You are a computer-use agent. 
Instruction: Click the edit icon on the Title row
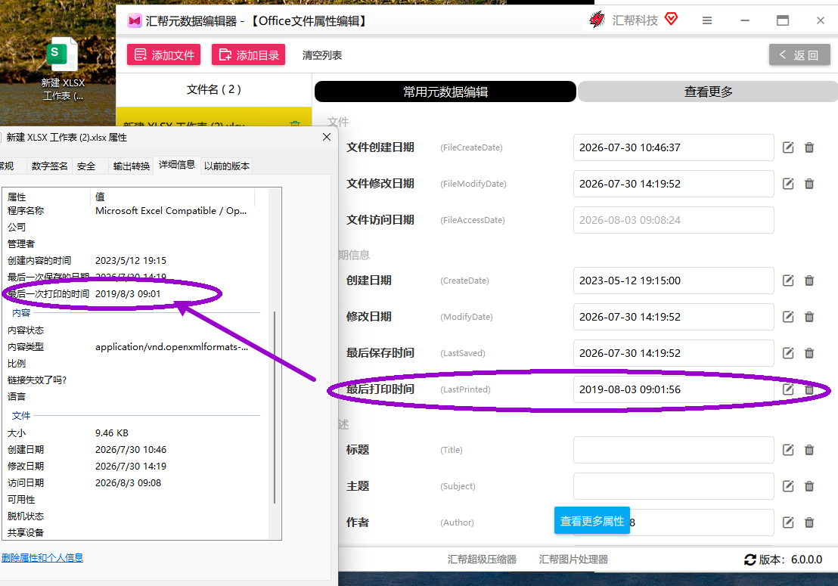788,450
